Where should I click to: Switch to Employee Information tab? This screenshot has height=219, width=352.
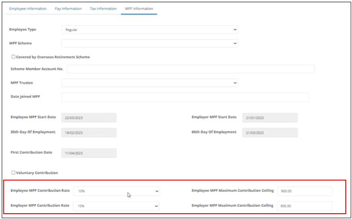pyautogui.click(x=28, y=9)
